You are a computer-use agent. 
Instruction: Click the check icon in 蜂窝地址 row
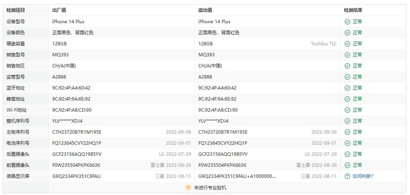point(347,99)
